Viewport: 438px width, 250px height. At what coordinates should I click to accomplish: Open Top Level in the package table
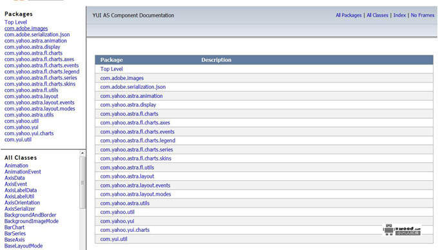[111, 69]
